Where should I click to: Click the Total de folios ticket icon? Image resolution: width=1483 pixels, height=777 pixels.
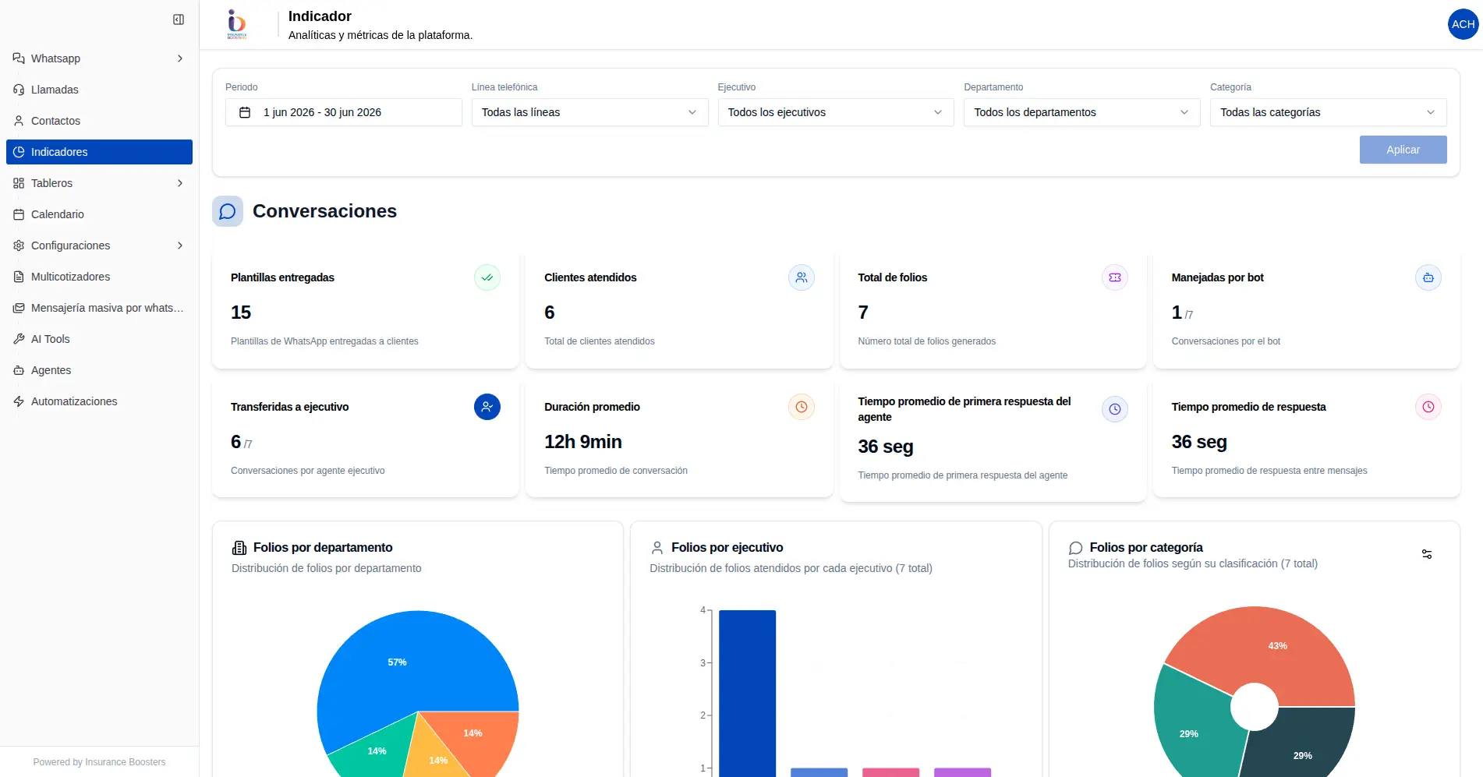1115,277
